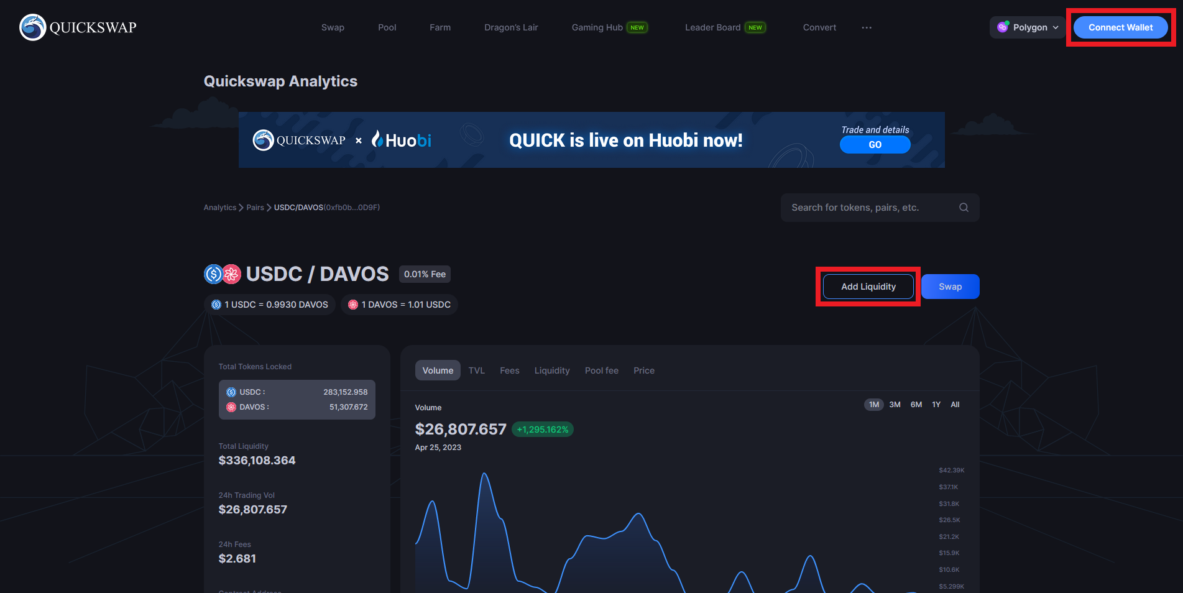Click the search magnifier icon
Image resolution: width=1183 pixels, height=593 pixels.
click(x=964, y=208)
